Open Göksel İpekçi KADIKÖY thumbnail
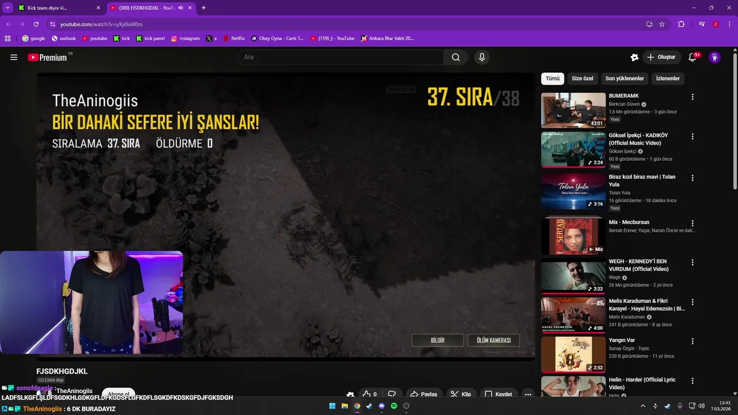 tap(573, 149)
